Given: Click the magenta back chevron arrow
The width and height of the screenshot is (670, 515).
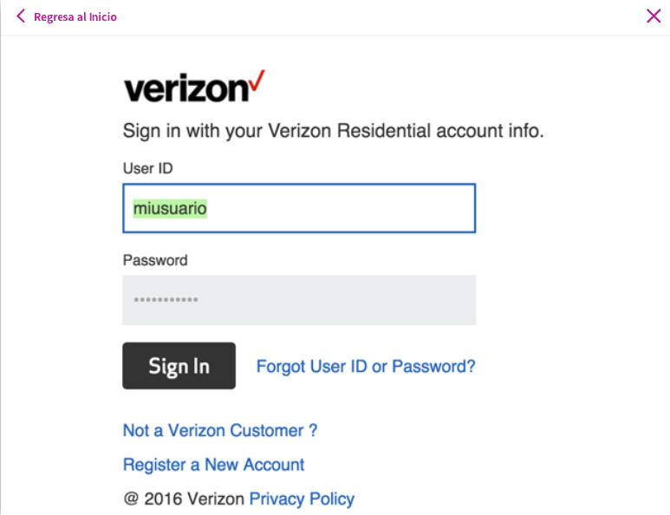Looking at the screenshot, I should (x=21, y=16).
